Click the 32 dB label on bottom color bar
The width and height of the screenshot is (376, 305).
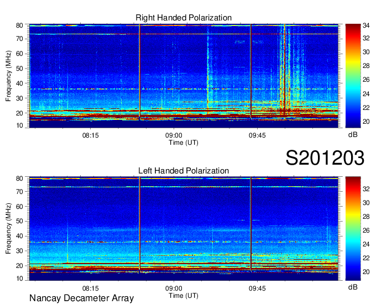pyautogui.click(x=366, y=189)
